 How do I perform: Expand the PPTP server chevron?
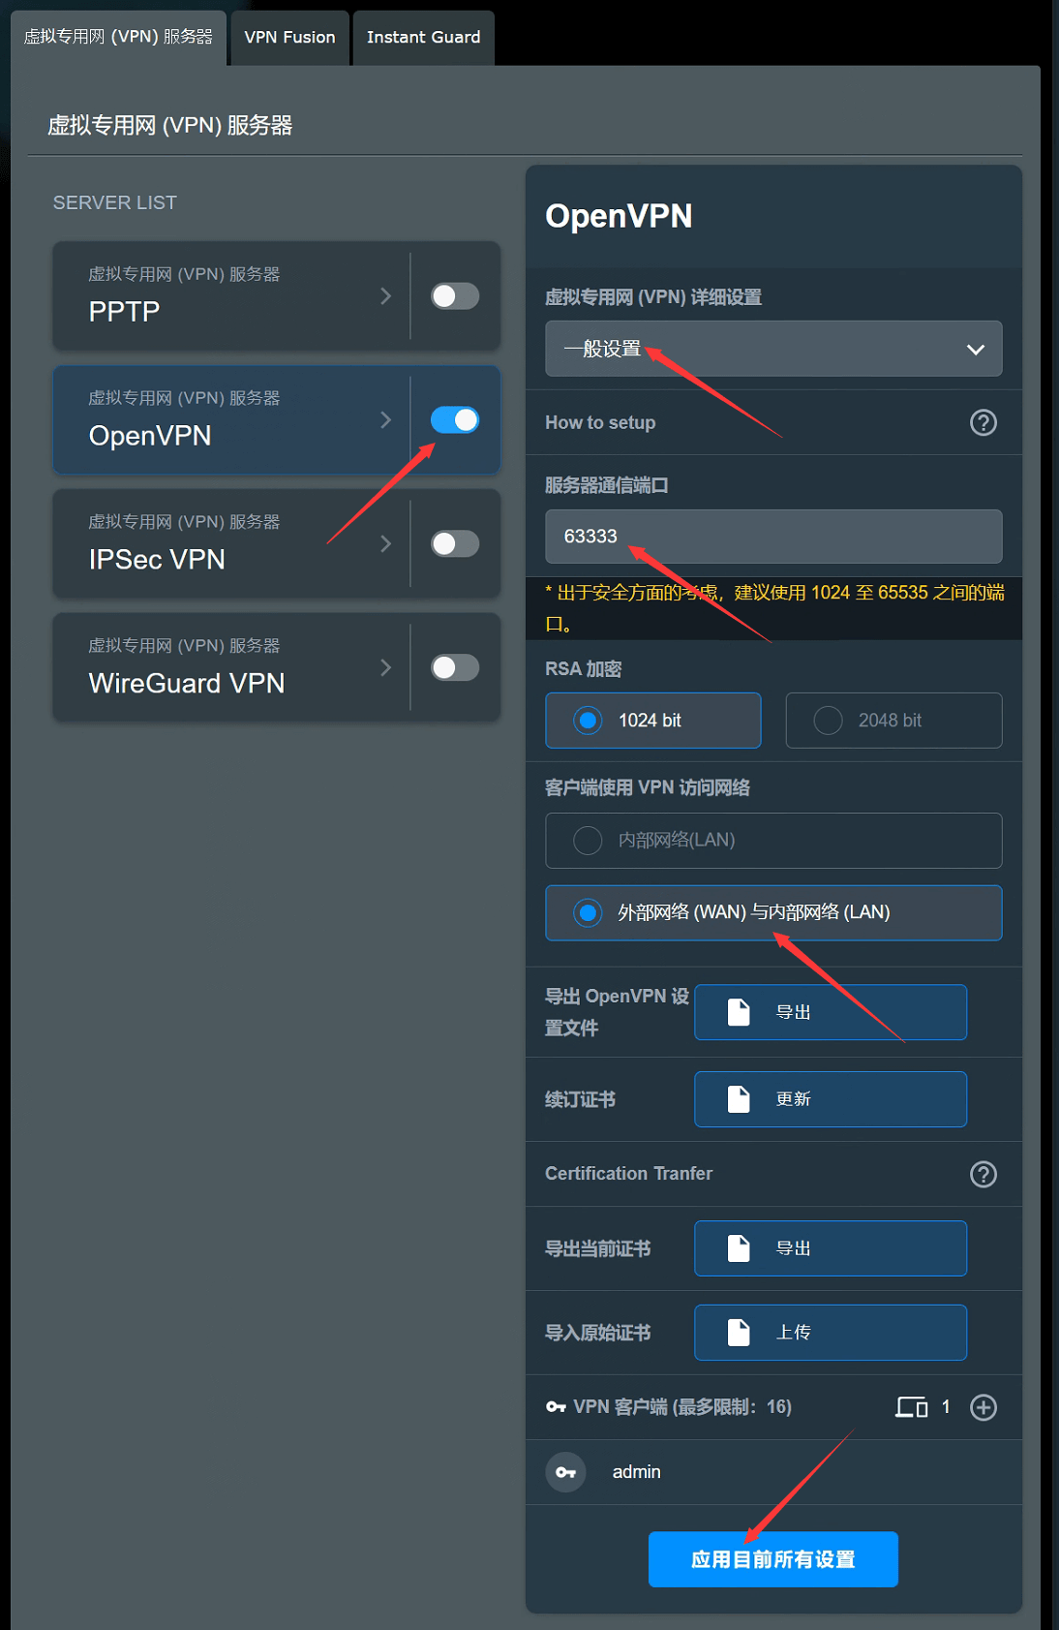(385, 296)
